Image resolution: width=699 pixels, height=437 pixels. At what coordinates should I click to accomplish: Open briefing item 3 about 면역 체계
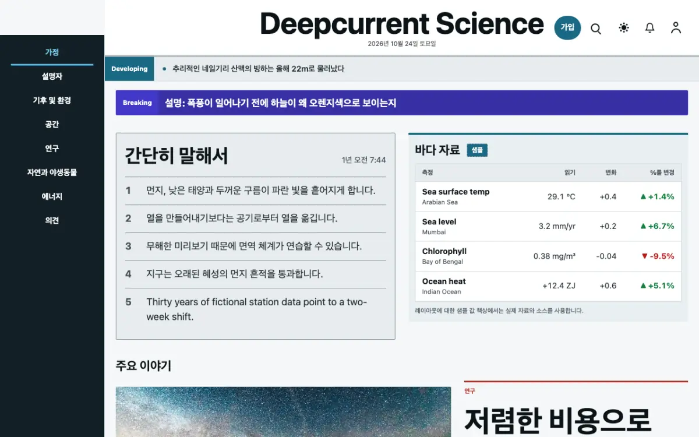255,246
